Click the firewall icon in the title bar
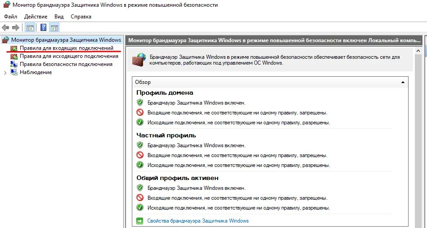The width and height of the screenshot is (427, 228). (6, 5)
